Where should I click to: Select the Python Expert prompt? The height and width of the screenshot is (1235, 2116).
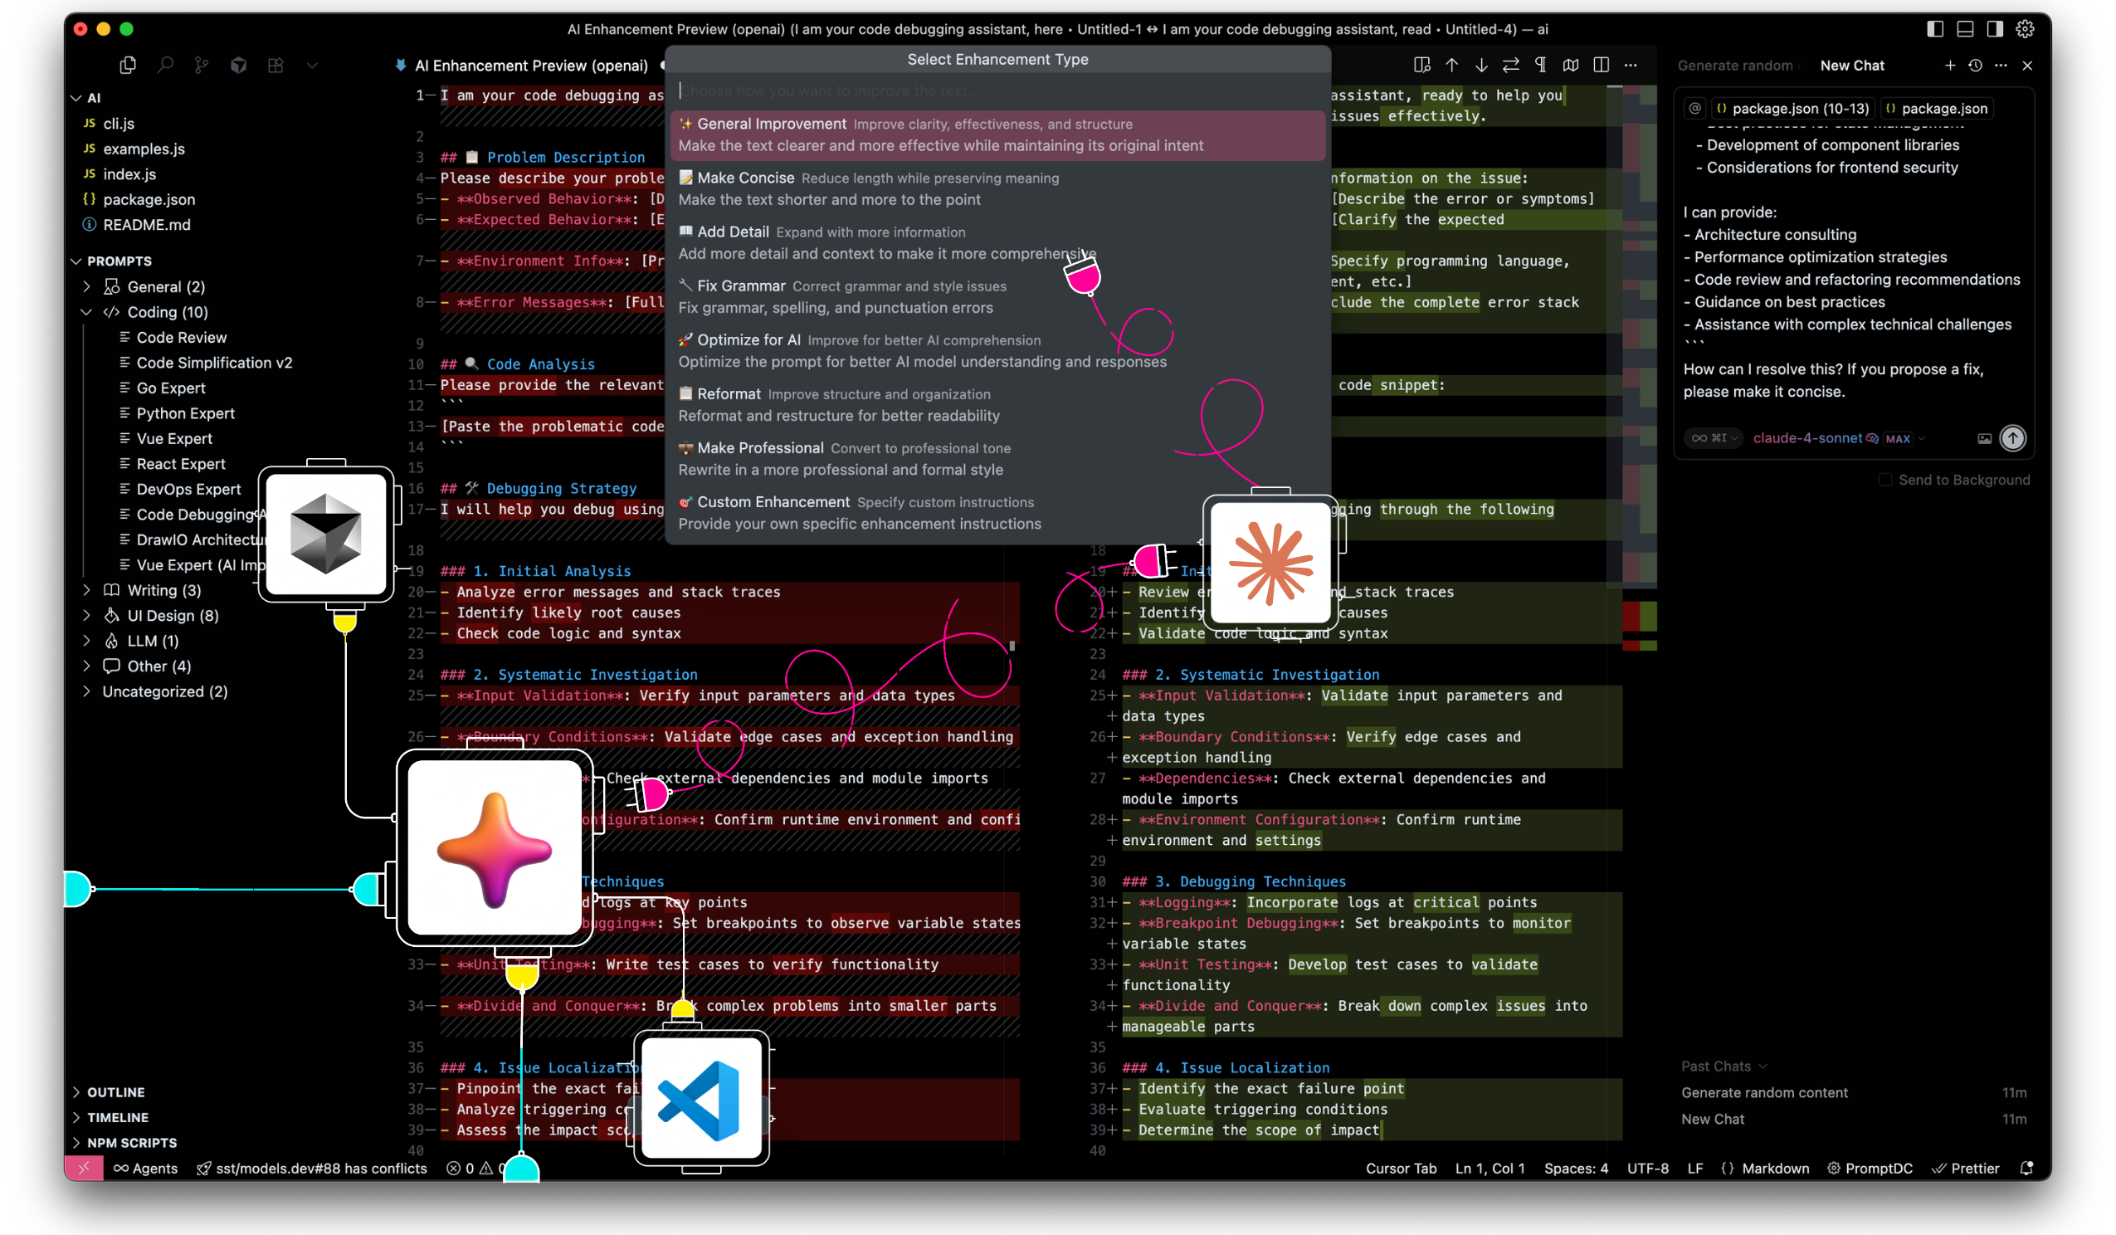pyautogui.click(x=186, y=412)
